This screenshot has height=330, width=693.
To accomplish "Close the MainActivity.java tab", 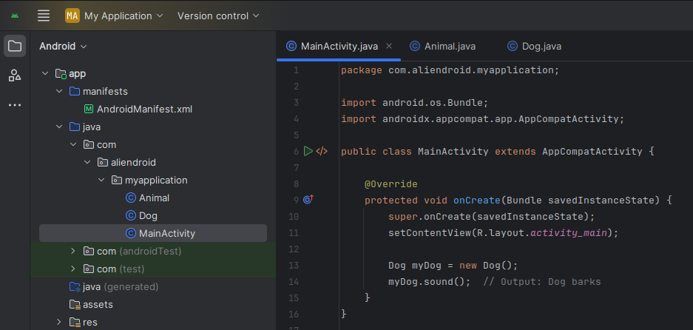I will pyautogui.click(x=389, y=46).
